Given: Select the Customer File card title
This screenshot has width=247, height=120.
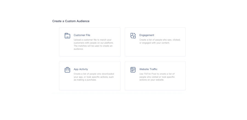Looking at the screenshot, I should pyautogui.click(x=82, y=35).
